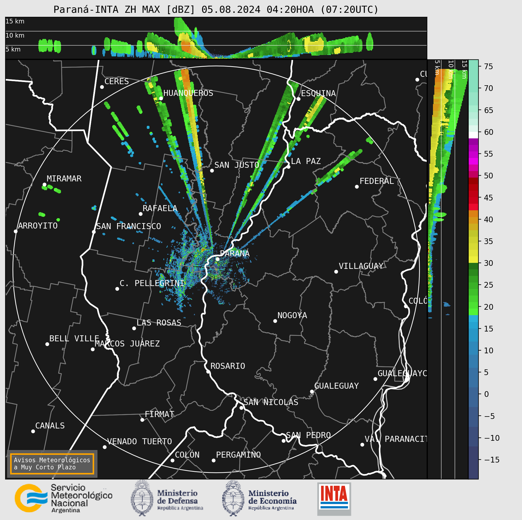Select the BELL VILLE label
522x520 pixels.
(x=74, y=339)
